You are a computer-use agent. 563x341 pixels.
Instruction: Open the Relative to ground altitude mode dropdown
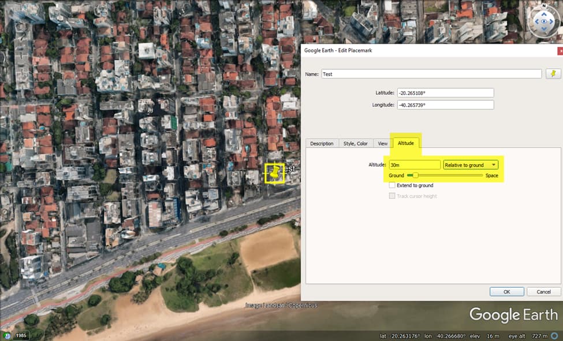(471, 165)
